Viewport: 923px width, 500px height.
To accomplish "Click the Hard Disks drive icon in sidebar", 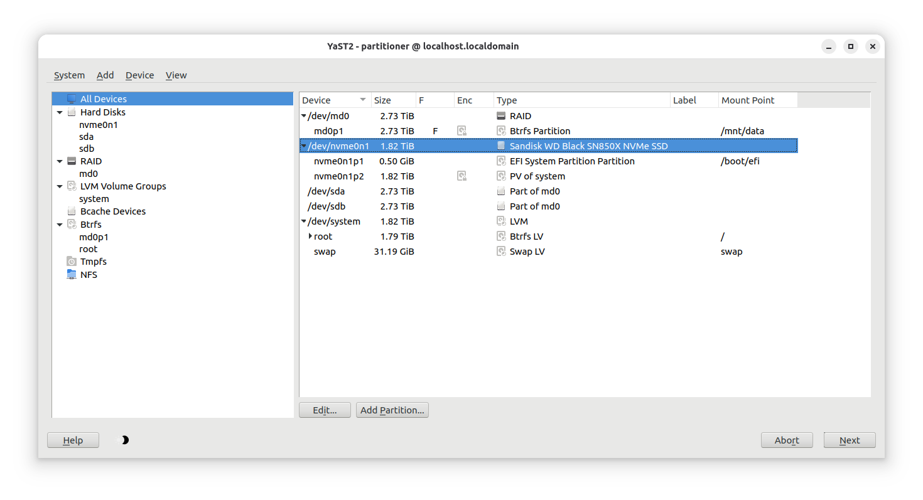I will [72, 112].
